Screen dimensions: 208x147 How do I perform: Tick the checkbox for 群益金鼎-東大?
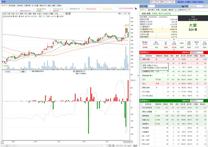pos(141,75)
